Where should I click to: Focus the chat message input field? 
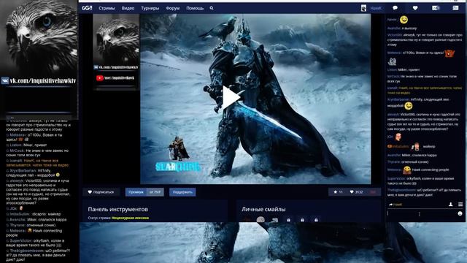click(x=422, y=213)
